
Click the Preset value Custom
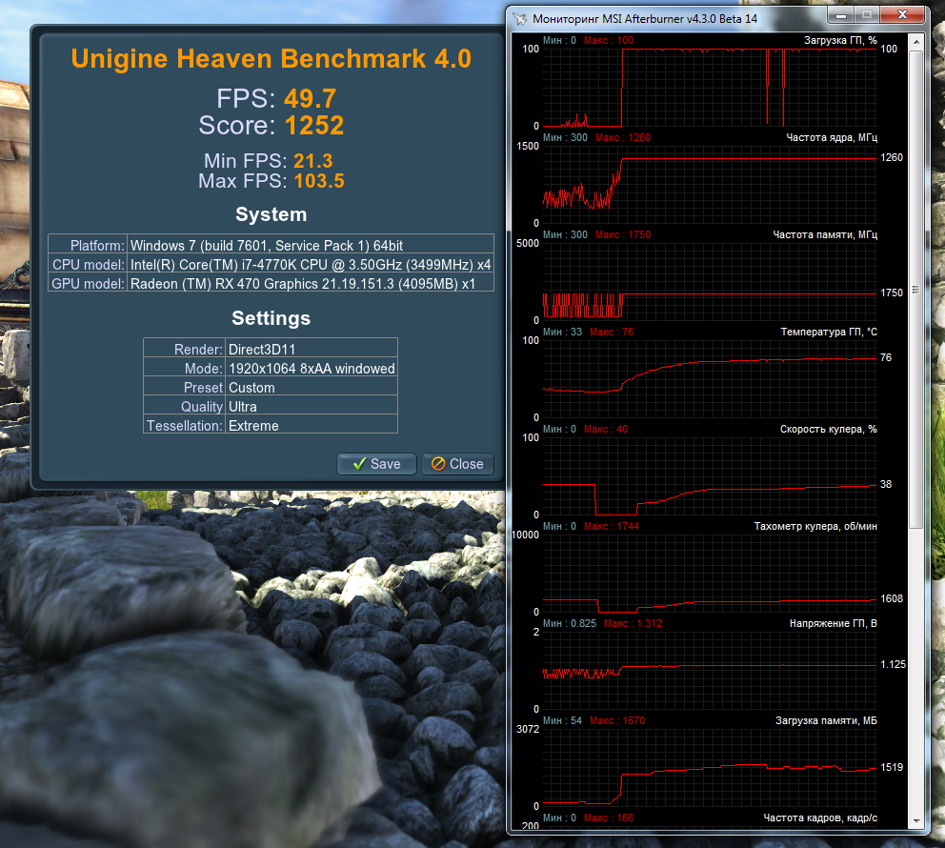click(251, 388)
